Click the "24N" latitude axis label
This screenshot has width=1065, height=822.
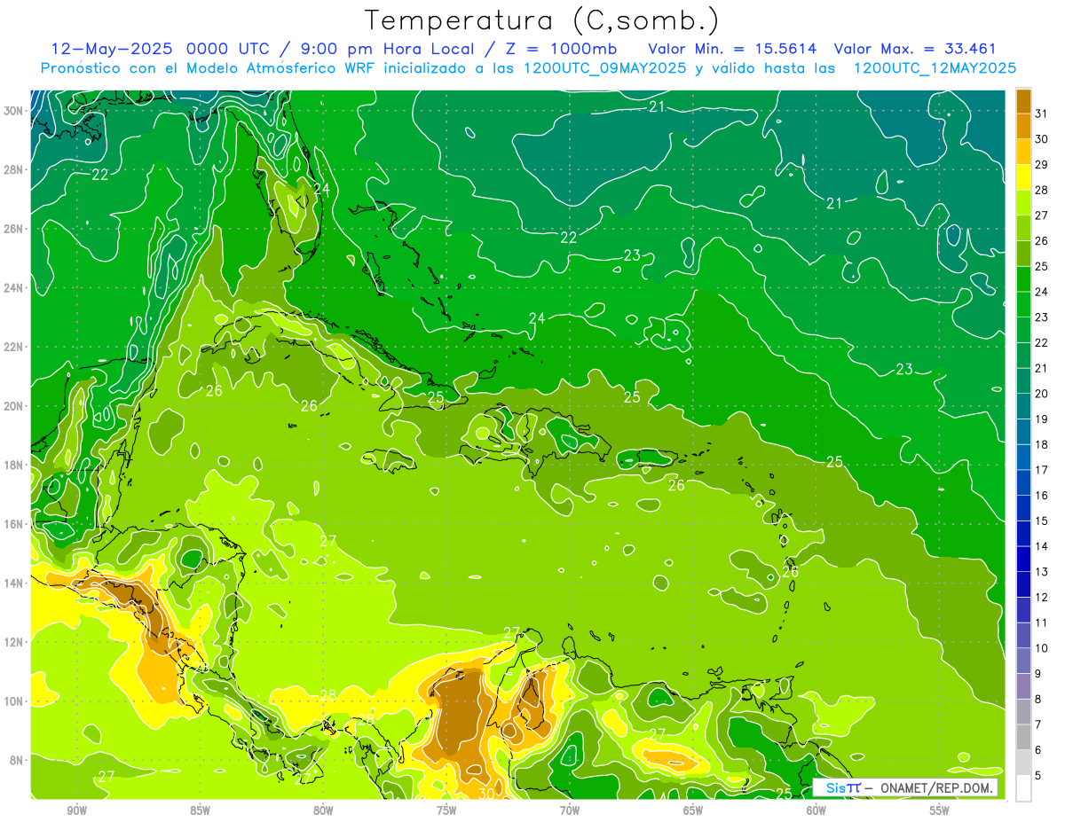point(13,288)
